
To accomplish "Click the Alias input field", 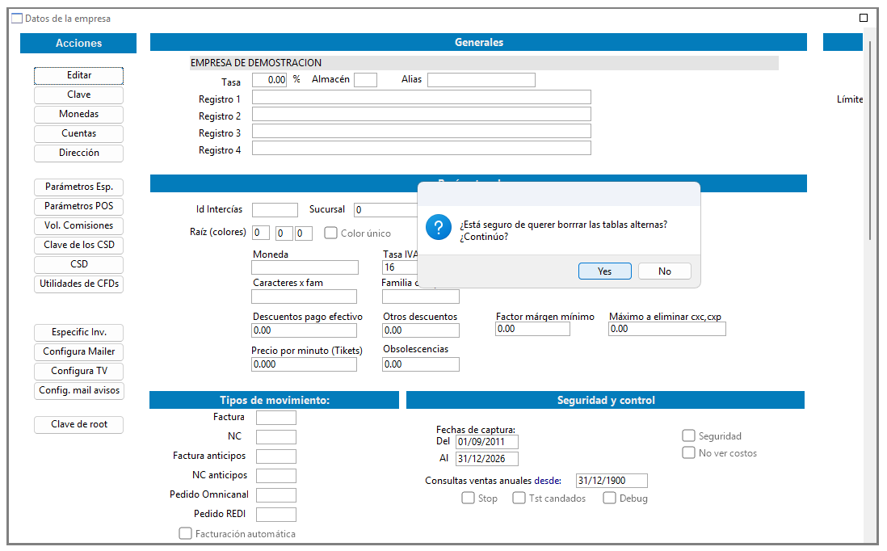I will tap(481, 80).
